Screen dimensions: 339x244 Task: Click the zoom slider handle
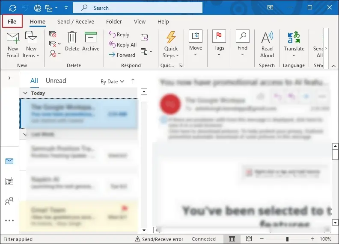(287, 239)
